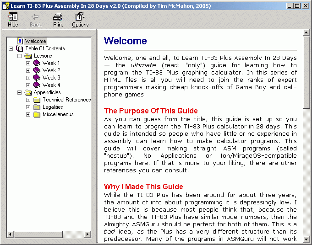
Task: Click the Welcome page heading
Action: tap(126, 41)
